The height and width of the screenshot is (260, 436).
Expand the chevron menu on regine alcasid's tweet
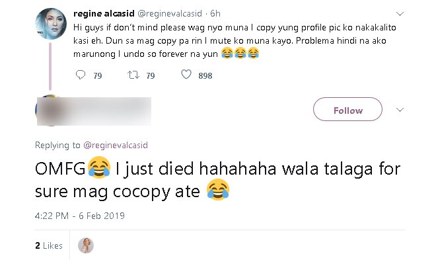coord(400,14)
